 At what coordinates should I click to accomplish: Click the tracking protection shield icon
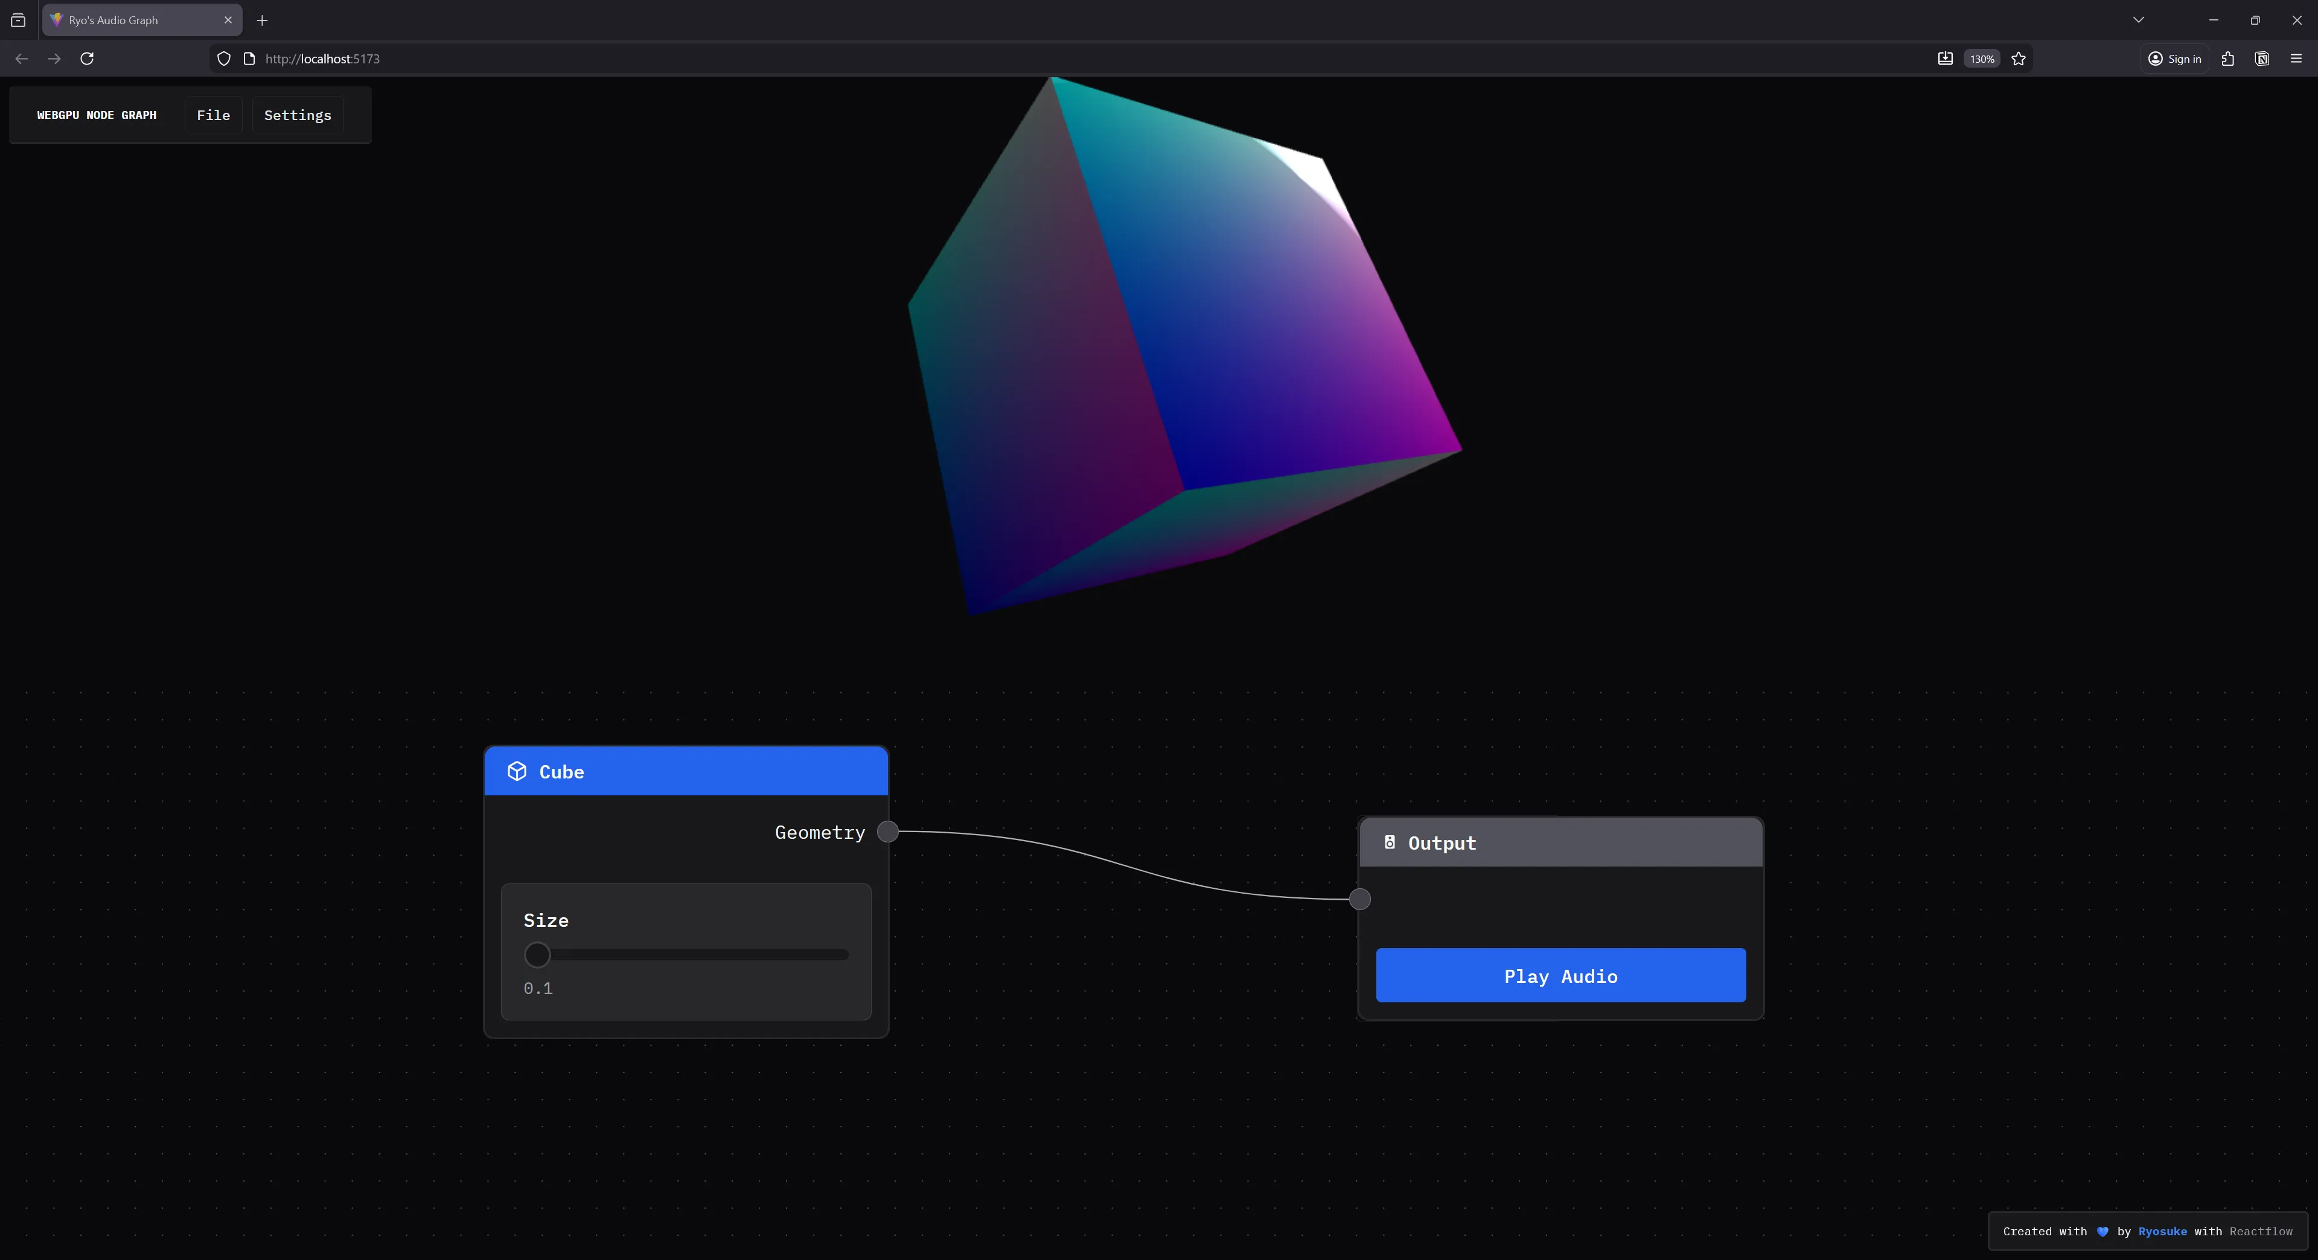(223, 59)
